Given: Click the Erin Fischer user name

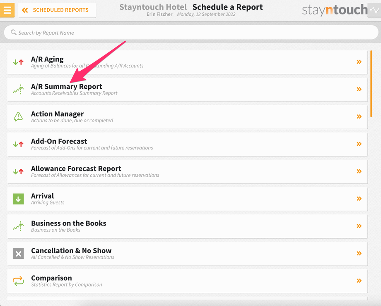Looking at the screenshot, I should pos(159,14).
